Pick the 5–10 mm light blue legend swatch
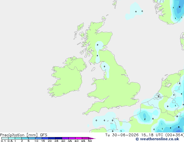184x142 pixels. [32, 138]
